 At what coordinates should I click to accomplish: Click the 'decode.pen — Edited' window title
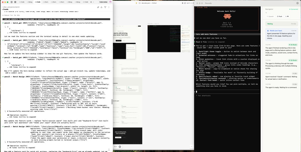tap(149, 3)
